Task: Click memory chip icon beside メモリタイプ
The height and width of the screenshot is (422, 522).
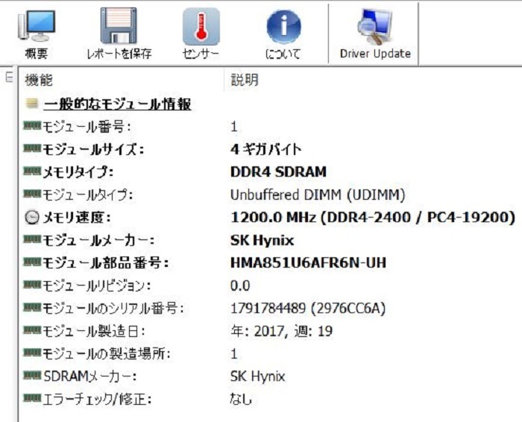Action: (32, 171)
